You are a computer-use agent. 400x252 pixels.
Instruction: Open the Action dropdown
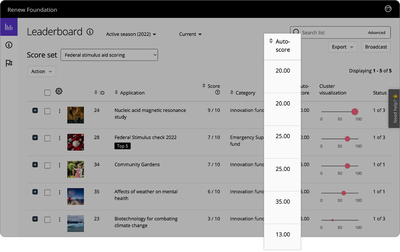(x=42, y=71)
